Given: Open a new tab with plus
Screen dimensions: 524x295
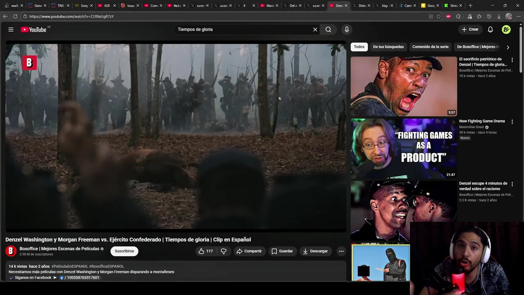Looking at the screenshot, I should click(470, 6).
